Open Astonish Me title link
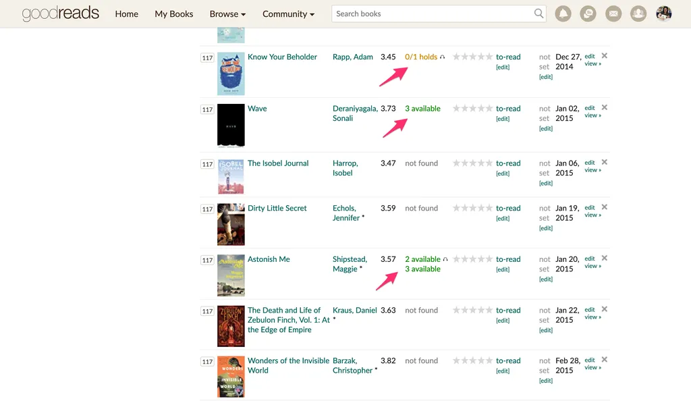Image resolution: width=691 pixels, height=401 pixels. point(269,259)
